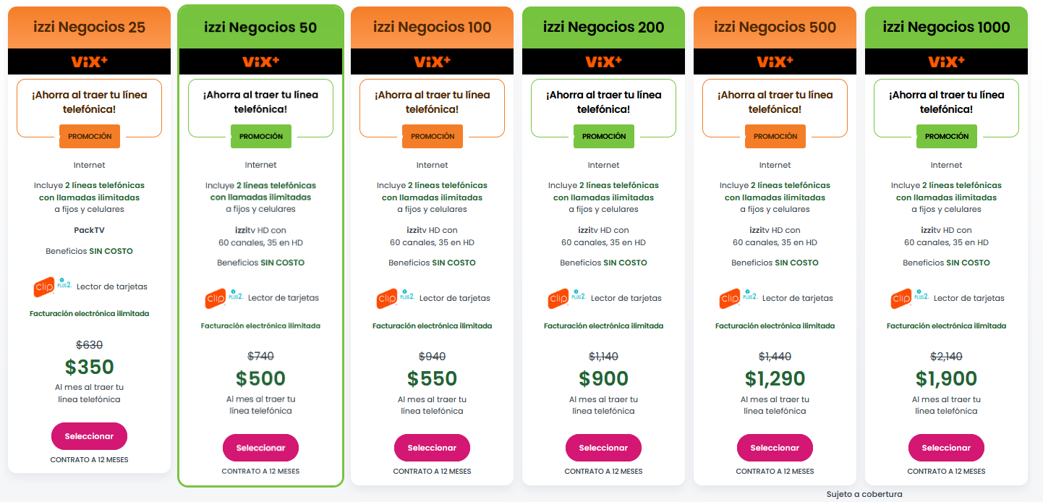This screenshot has width=1043, height=502.
Task: Click the ViX+ logo on izzi Negocios 500
Action: [x=775, y=61]
